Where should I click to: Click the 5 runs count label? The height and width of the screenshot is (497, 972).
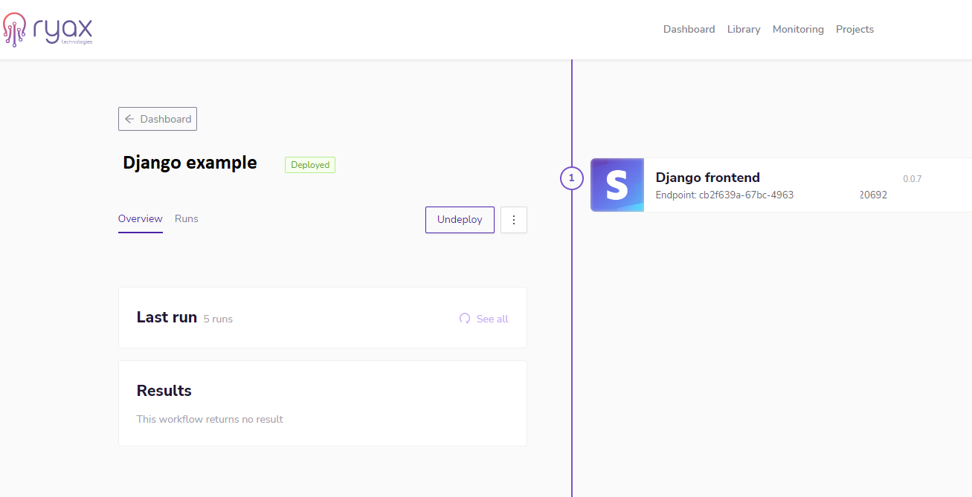[218, 319]
